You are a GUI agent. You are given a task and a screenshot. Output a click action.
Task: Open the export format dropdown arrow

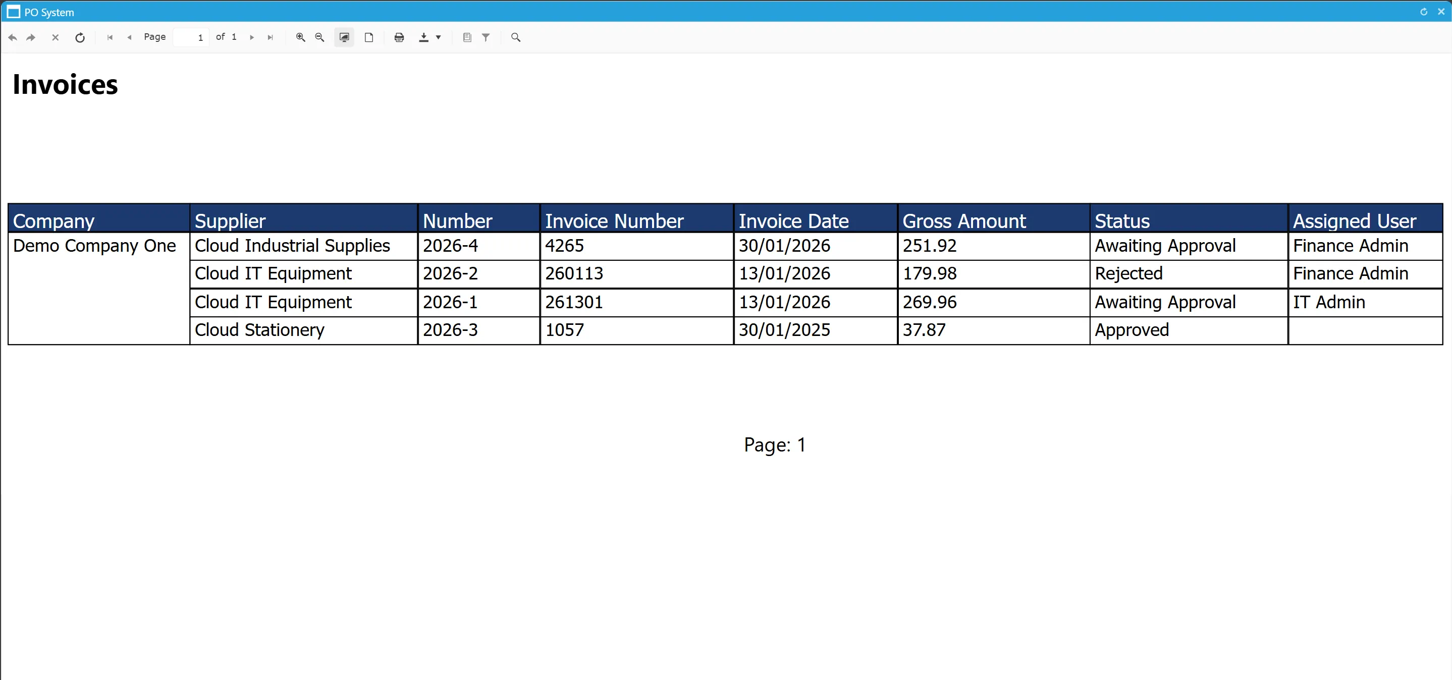pyautogui.click(x=439, y=37)
